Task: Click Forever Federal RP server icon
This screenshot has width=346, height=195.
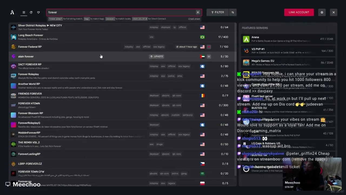Action: 13,47
